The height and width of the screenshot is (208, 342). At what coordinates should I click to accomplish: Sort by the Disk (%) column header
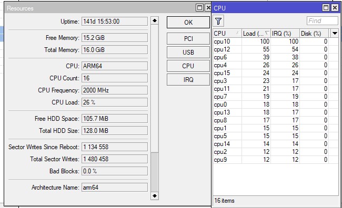[x=314, y=34]
